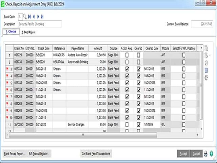Viewport: 217px width, 163px height.
Task: Go to the first bank code record
Action: 29,16
